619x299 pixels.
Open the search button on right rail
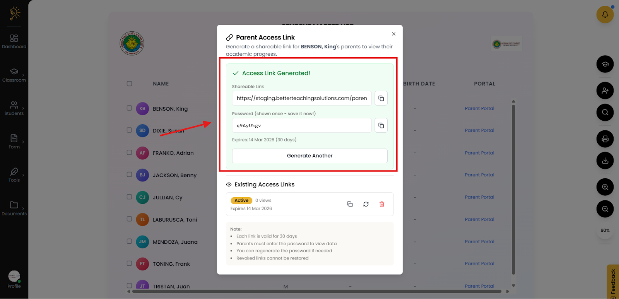[605, 113]
